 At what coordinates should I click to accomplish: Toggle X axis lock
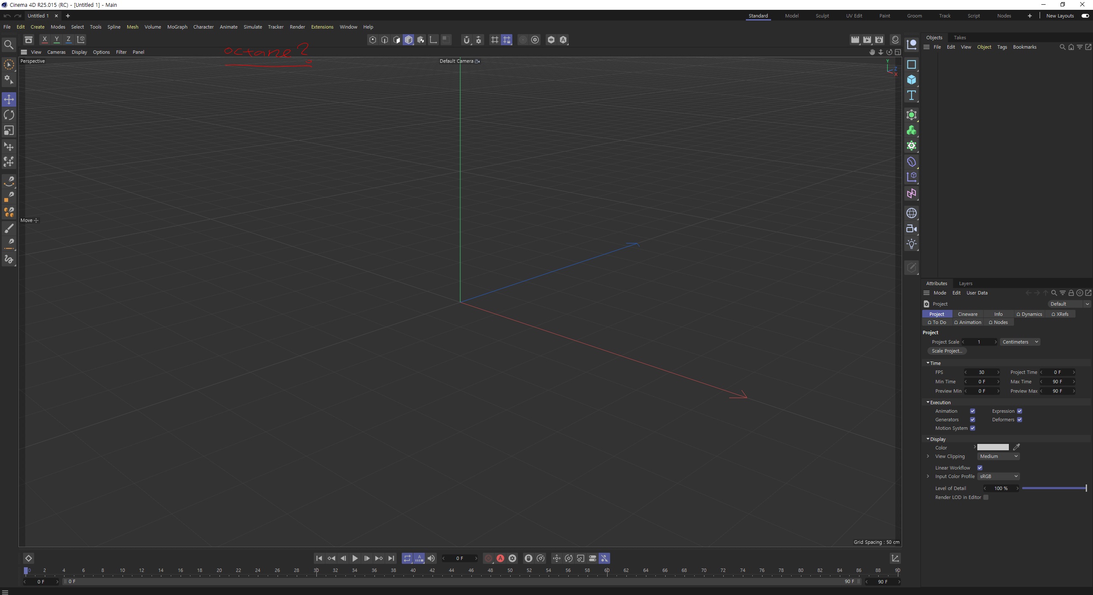[x=44, y=40]
